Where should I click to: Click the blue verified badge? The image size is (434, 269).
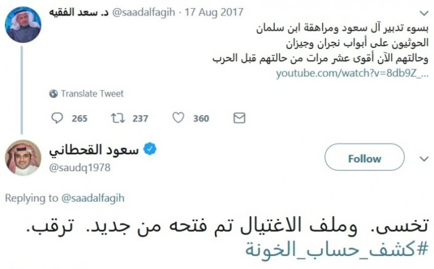click(x=150, y=149)
